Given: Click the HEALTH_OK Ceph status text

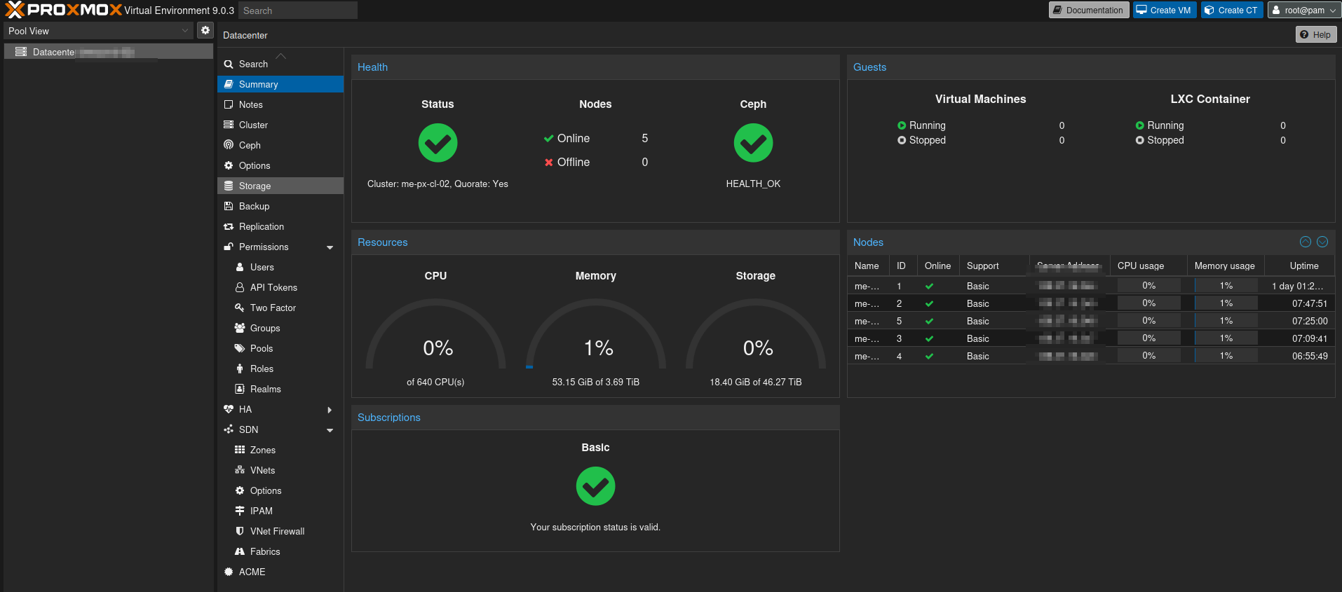Looking at the screenshot, I should [753, 184].
